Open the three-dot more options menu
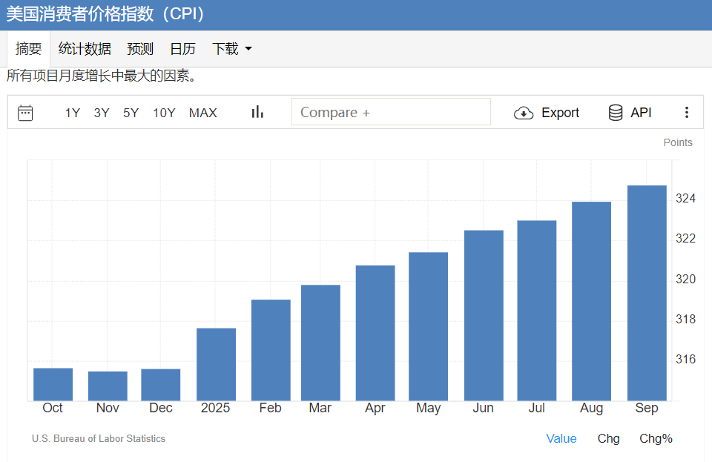This screenshot has height=462, width=712. [687, 111]
